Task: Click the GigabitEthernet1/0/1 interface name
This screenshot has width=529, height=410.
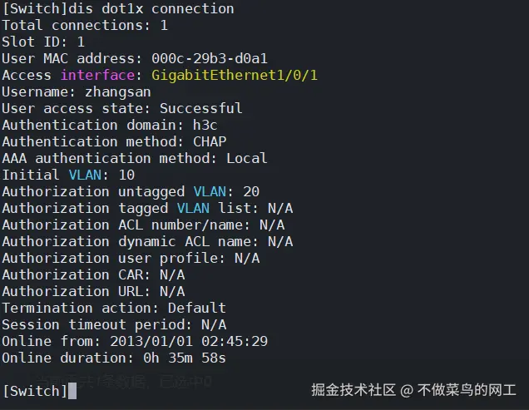Action: (235, 75)
